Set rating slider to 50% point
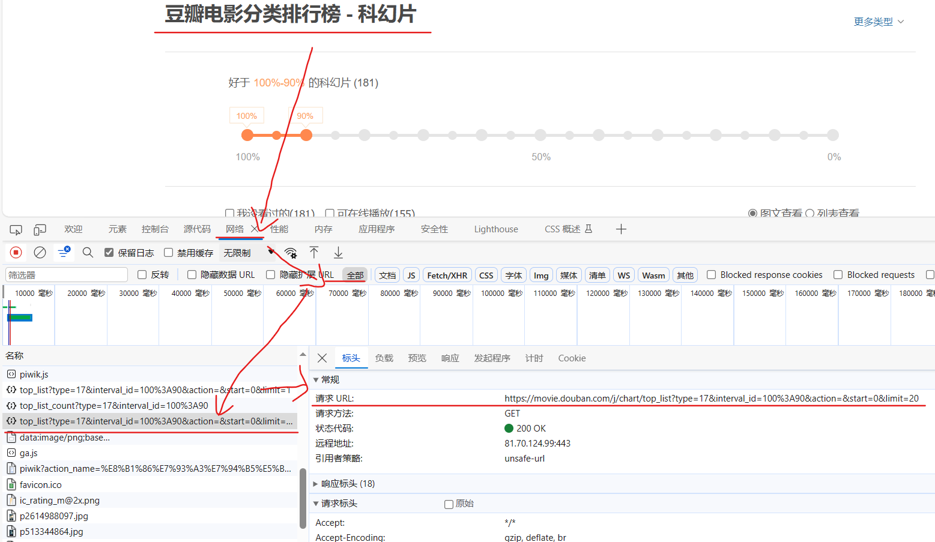This screenshot has width=935, height=542. (x=540, y=135)
